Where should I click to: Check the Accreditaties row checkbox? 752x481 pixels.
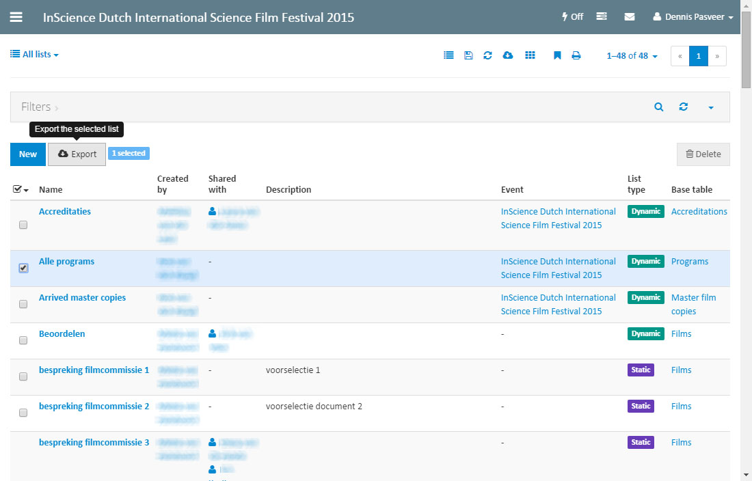click(23, 225)
